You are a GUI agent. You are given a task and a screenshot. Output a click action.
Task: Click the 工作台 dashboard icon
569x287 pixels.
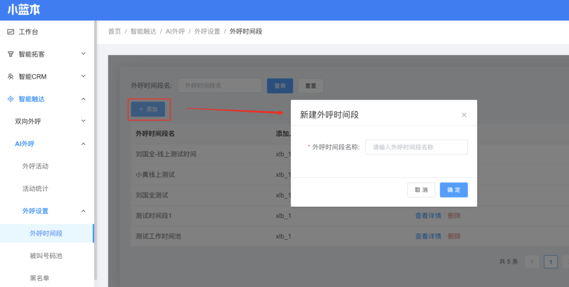coord(11,32)
